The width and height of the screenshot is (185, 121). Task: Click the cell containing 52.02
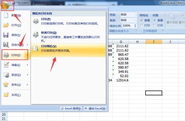point(121,76)
